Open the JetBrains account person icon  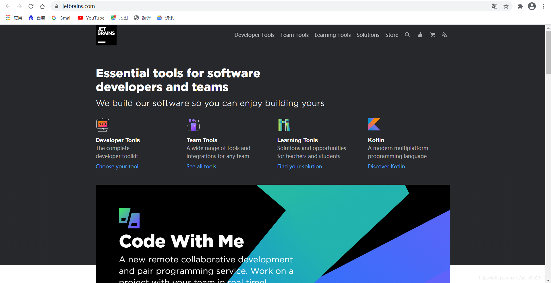[x=420, y=35]
